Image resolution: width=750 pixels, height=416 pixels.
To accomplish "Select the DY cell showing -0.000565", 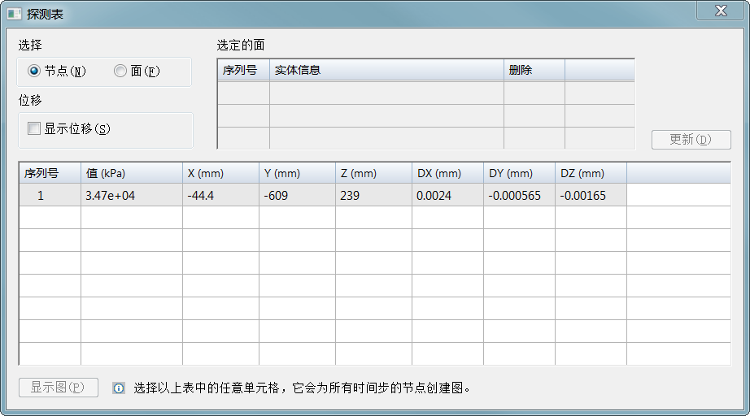I will click(x=519, y=196).
